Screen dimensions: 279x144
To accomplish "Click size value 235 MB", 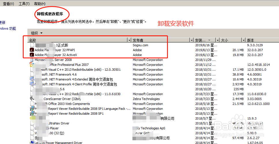I will (x=239, y=89).
